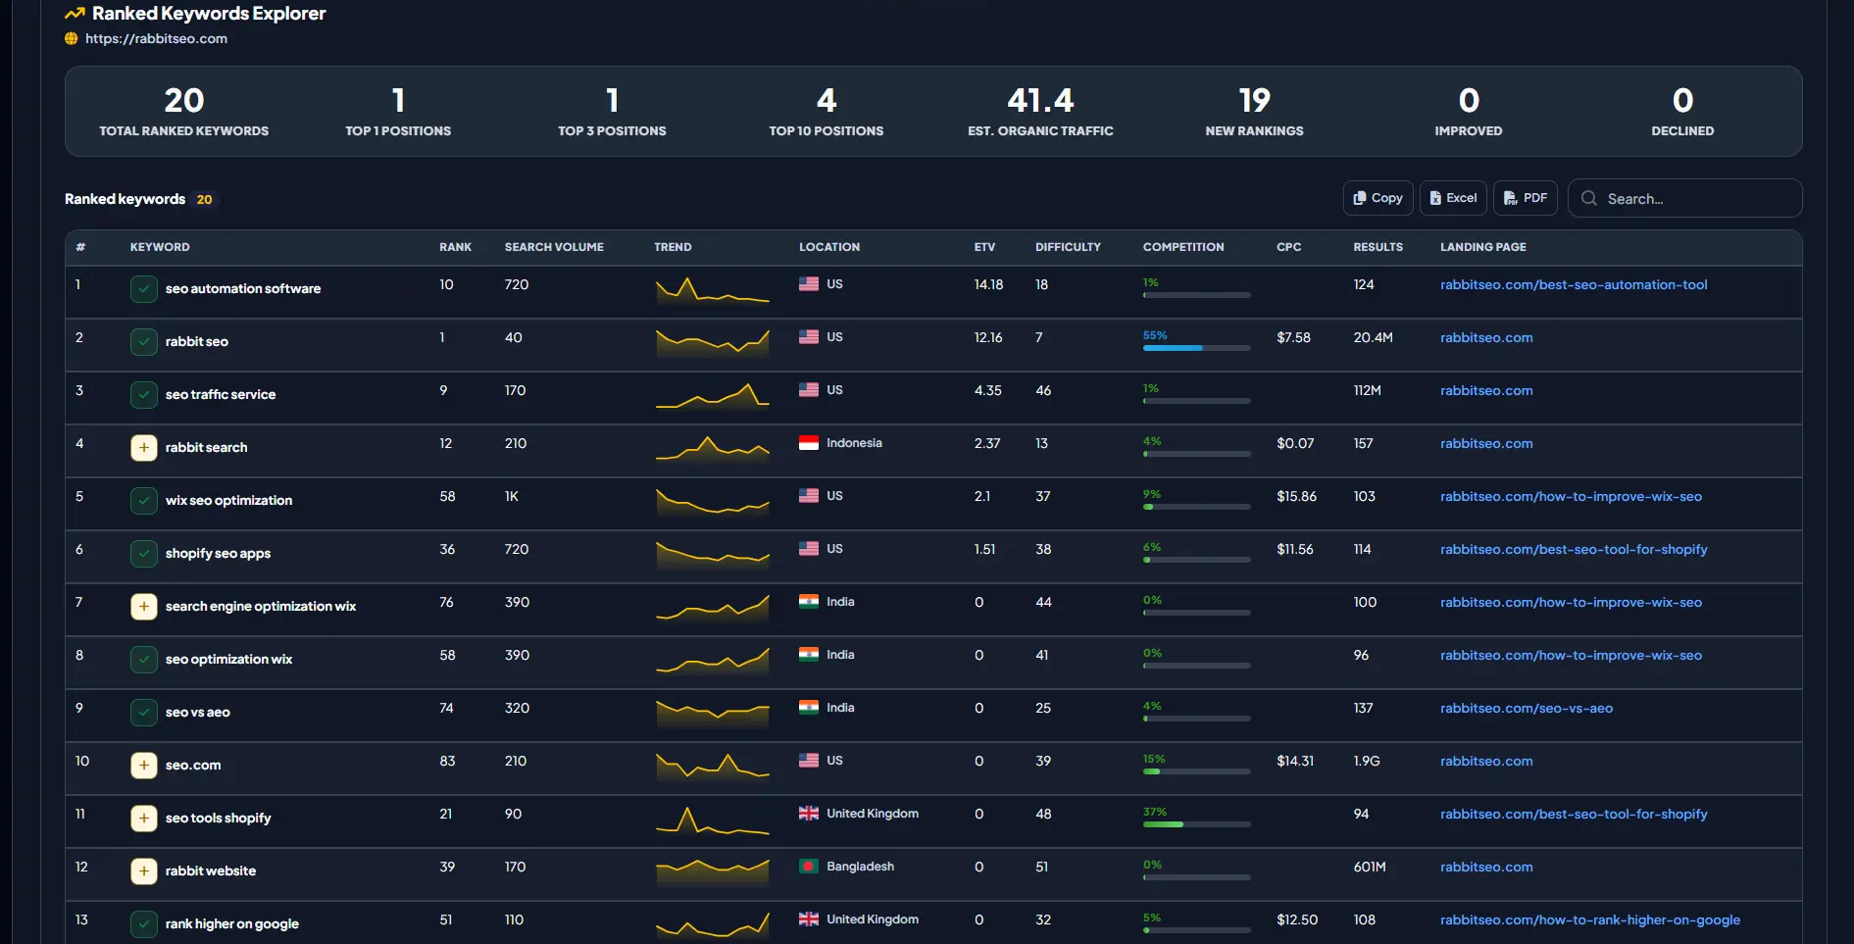The image size is (1854, 944).
Task: Sort by the Competition column header
Action: click(1183, 247)
